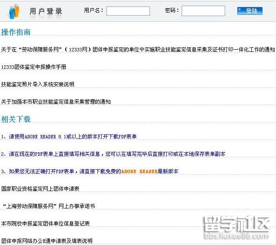
Task: Click the note about ADOBE READER 8.1 version
Action: [x=69, y=137]
